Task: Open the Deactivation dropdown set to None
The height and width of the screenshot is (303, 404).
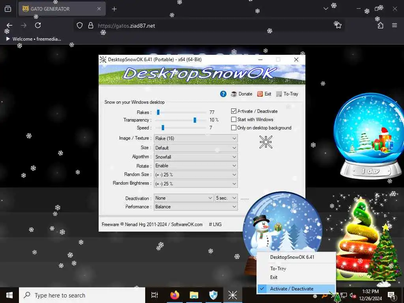Action: click(184, 198)
